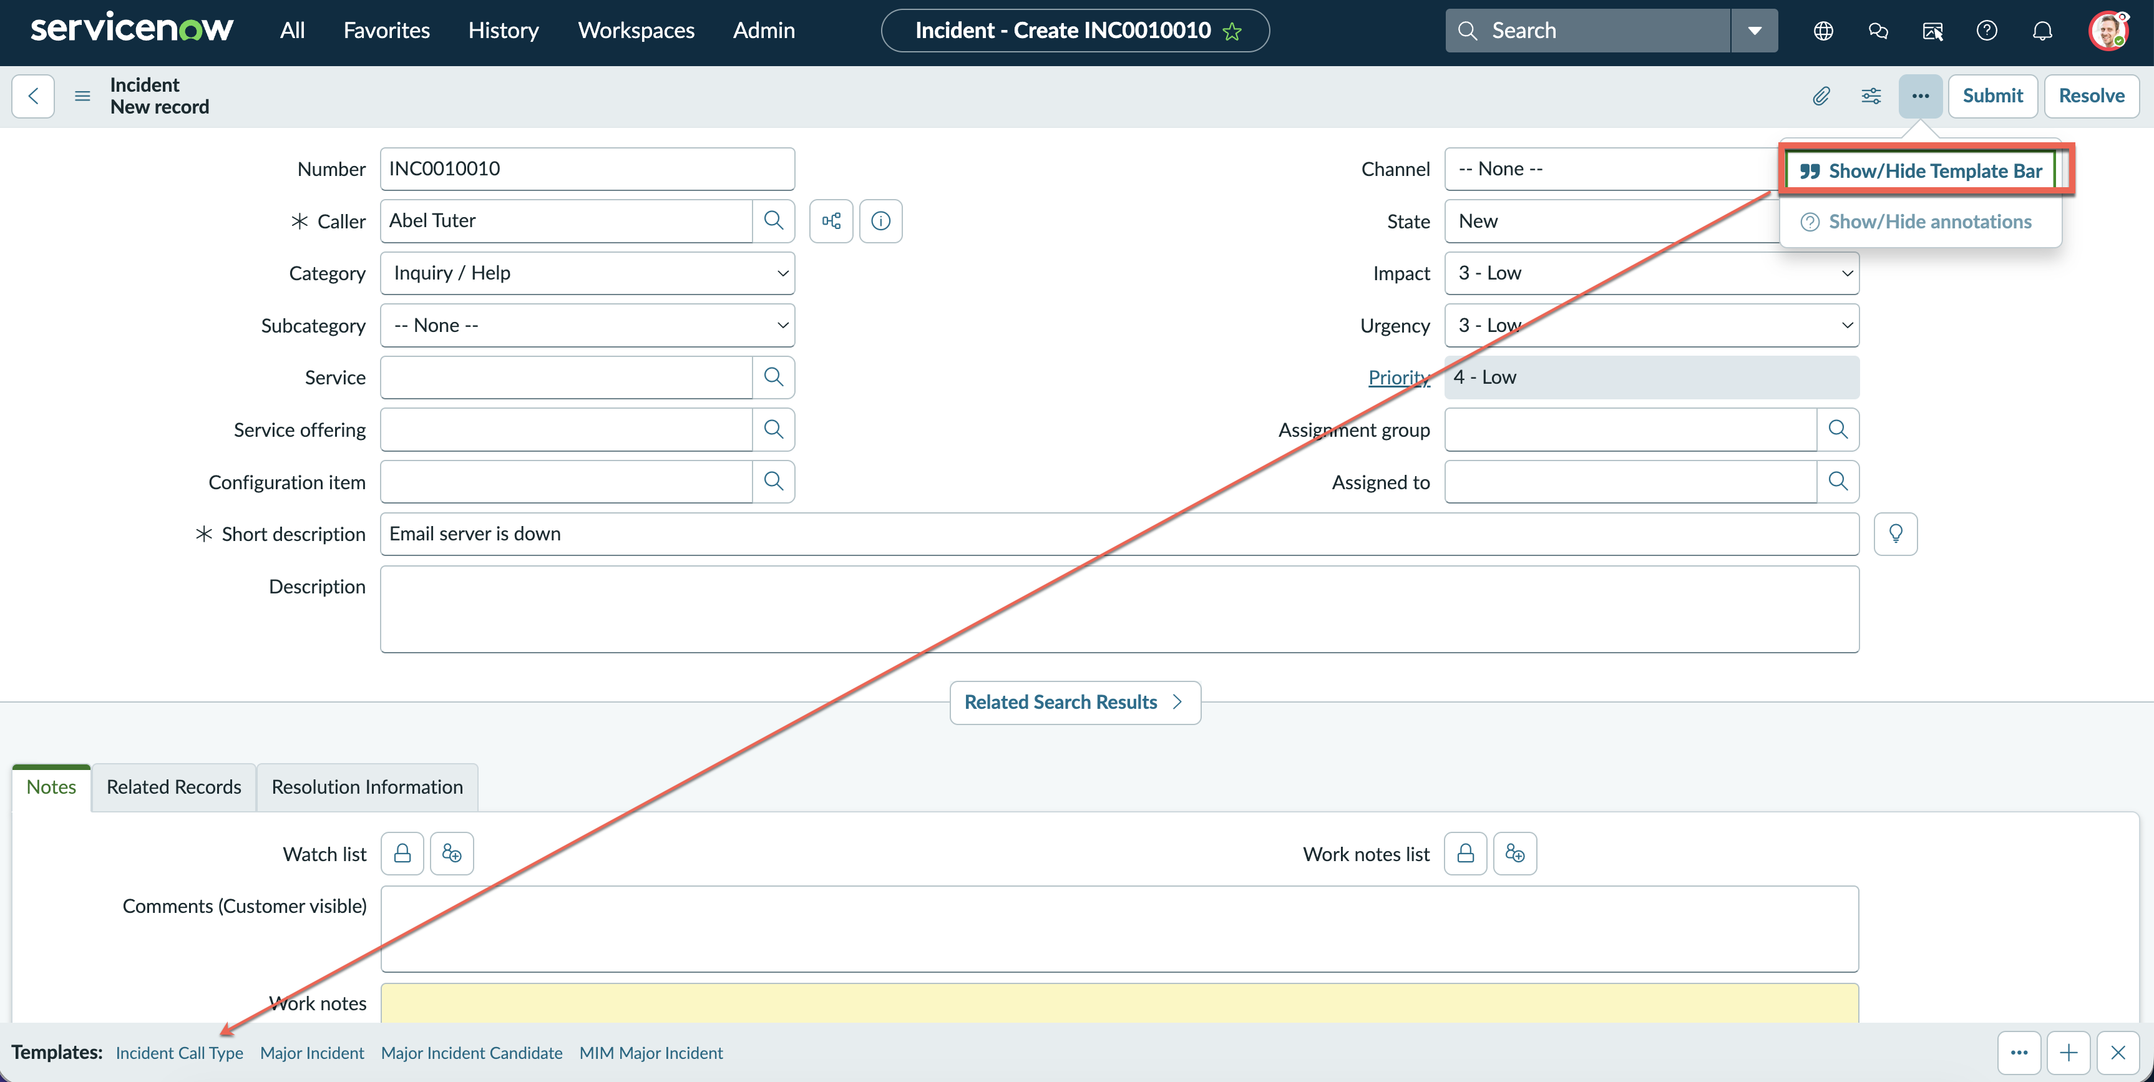Look up Service using the magnifier icon
This screenshot has width=2154, height=1082.
point(774,377)
